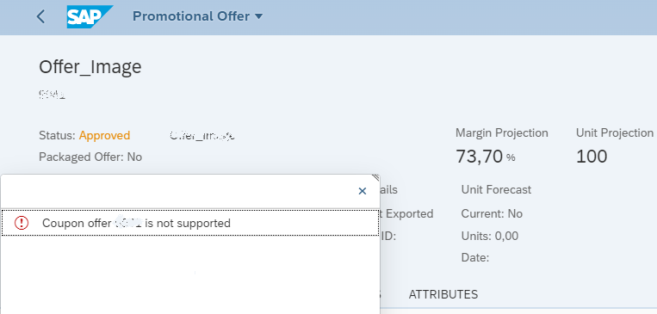Click the Approved status text

pos(105,136)
